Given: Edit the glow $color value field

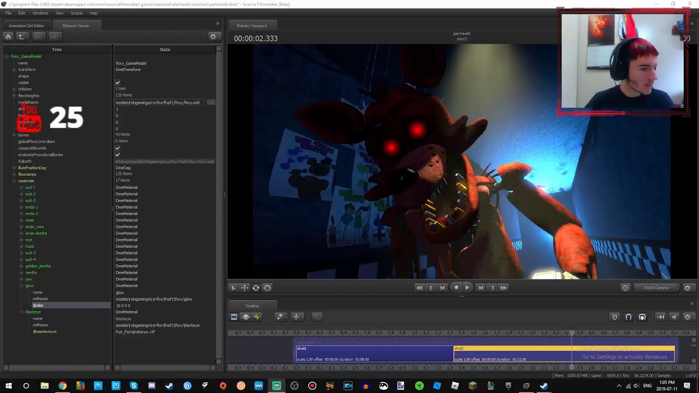Looking at the screenshot, I should point(164,306).
